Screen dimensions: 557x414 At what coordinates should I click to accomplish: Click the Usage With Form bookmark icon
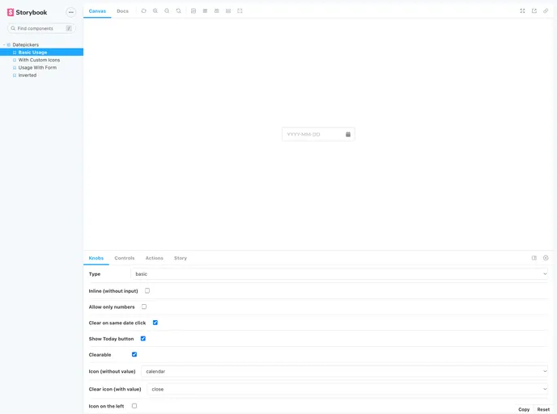[15, 68]
